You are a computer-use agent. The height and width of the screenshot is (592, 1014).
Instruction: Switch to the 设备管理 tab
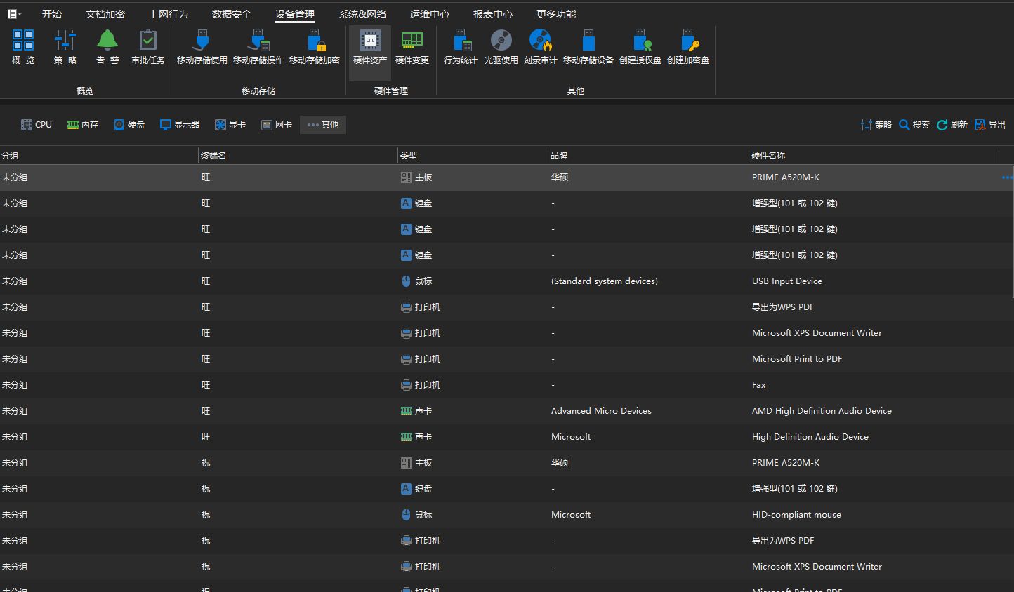pos(295,14)
